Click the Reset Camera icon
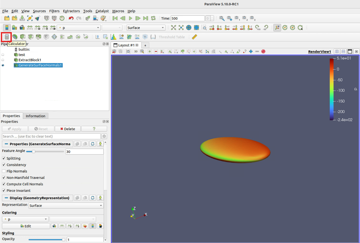 click(x=174, y=28)
